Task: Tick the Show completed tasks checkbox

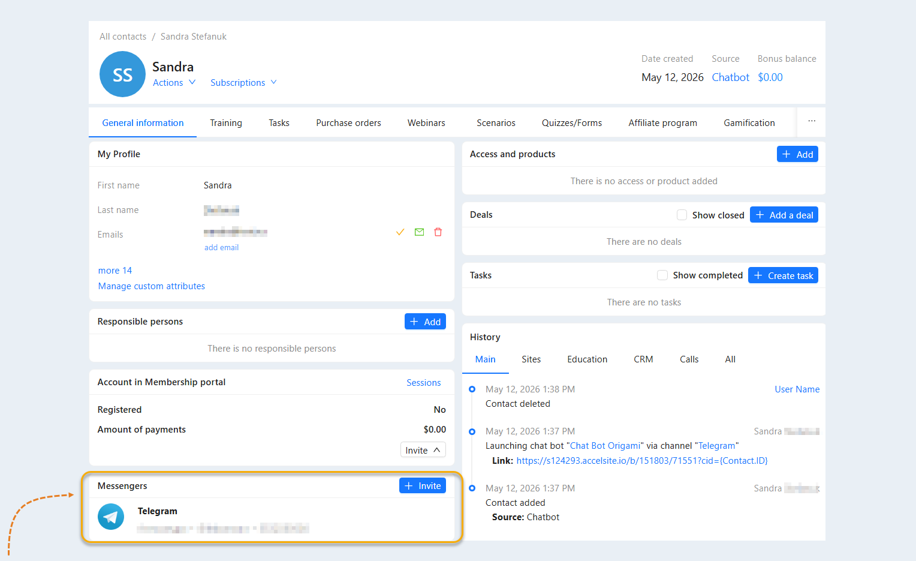Action: coord(662,275)
